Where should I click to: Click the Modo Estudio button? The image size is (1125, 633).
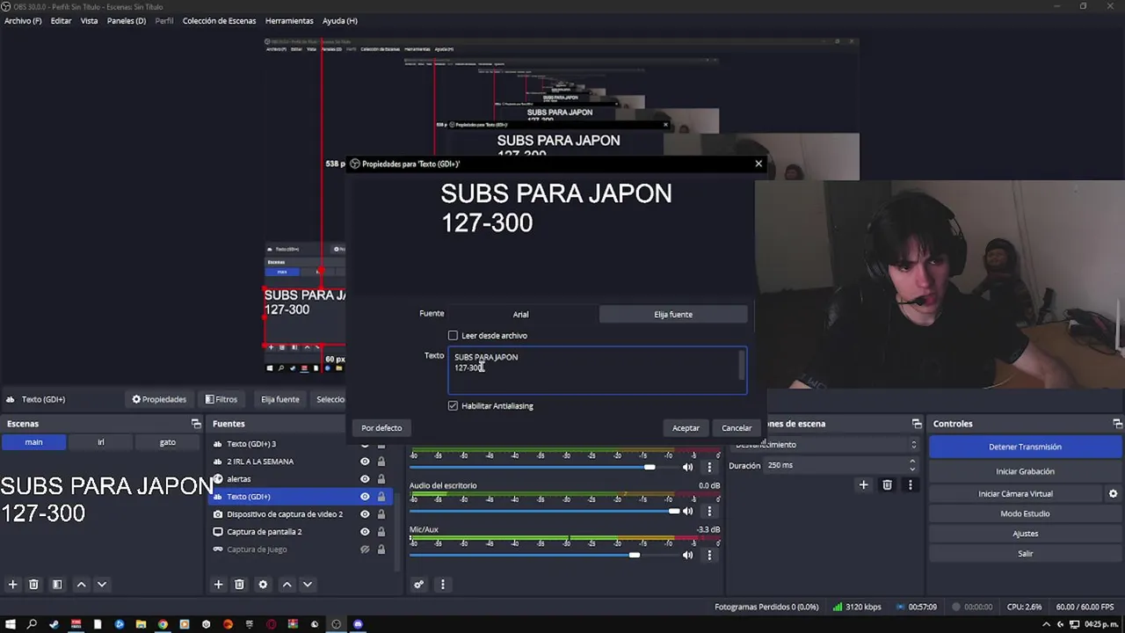1025,513
